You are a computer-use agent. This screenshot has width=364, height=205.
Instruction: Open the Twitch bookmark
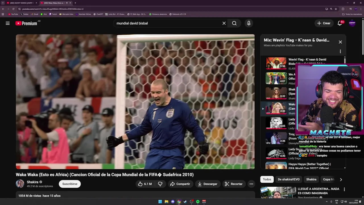pos(53,14)
